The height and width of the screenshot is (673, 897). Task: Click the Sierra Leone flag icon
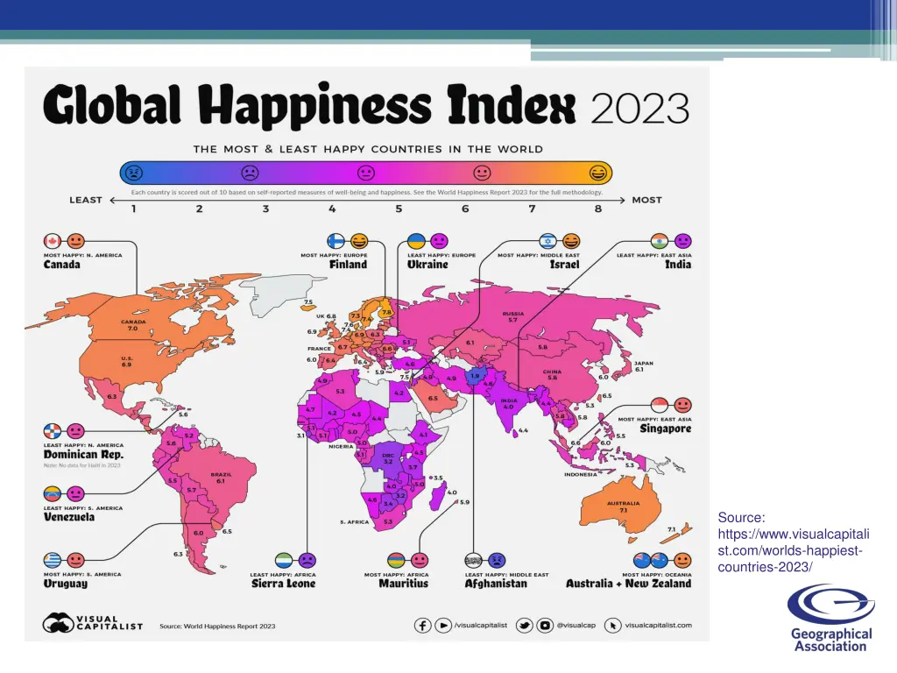pos(285,559)
